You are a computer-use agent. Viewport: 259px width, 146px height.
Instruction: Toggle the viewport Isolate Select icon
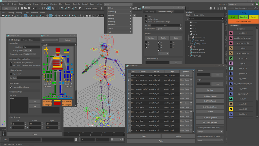click(83, 16)
